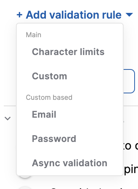Viewport: 138px width, 189px height.
Task: Click the cut-off text ending in 'pin'
Action: click(131, 170)
